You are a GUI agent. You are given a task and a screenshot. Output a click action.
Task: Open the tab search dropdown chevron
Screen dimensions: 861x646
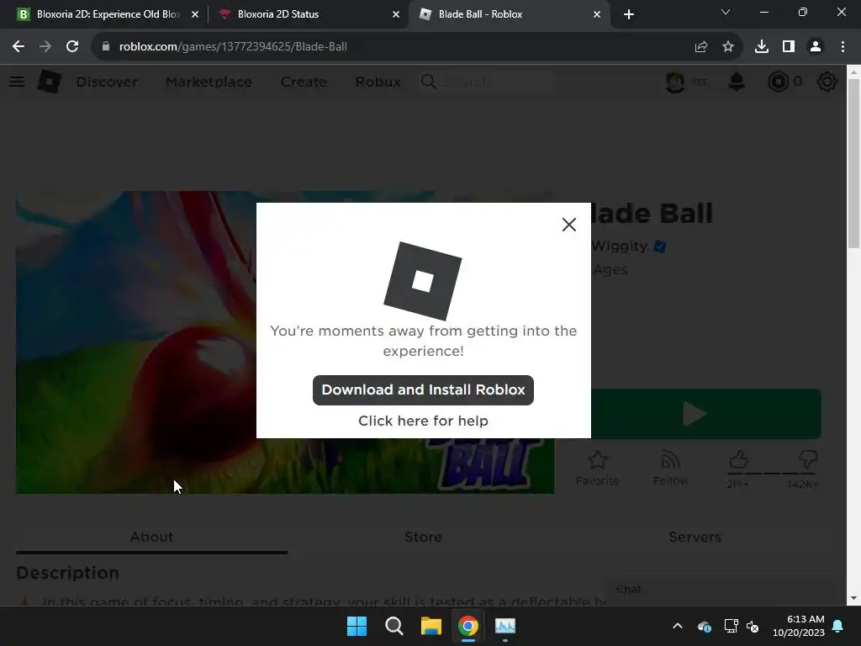tap(726, 12)
